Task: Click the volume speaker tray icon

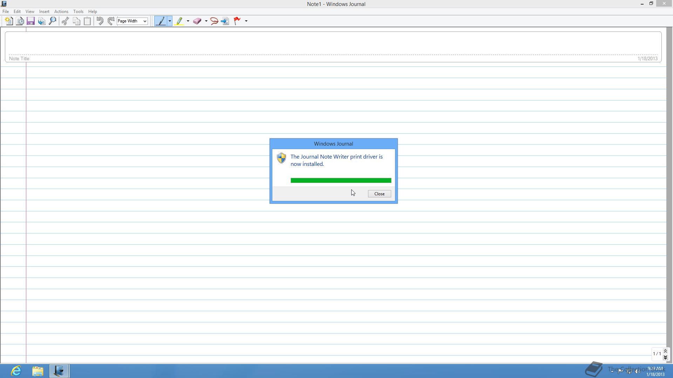Action: tap(638, 371)
